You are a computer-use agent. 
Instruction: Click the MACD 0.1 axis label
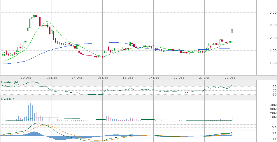click(274, 133)
